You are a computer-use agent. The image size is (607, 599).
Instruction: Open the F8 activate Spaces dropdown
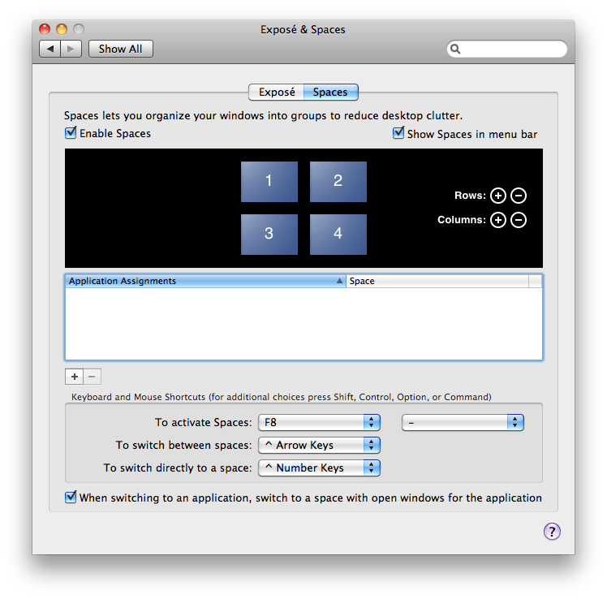pos(320,422)
